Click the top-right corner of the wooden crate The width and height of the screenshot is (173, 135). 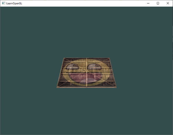[x=109, y=58]
